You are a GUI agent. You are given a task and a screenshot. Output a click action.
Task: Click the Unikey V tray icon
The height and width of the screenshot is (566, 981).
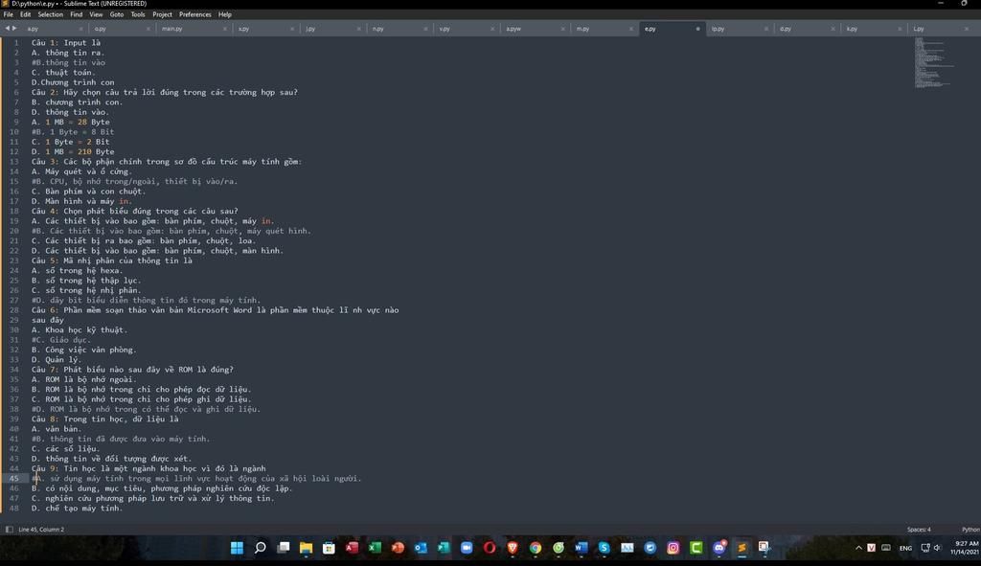pyautogui.click(x=871, y=548)
